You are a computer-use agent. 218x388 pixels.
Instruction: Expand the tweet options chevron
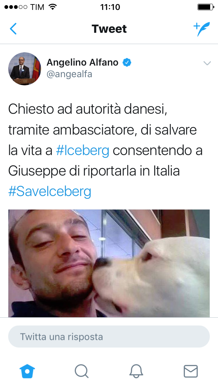coord(207,63)
